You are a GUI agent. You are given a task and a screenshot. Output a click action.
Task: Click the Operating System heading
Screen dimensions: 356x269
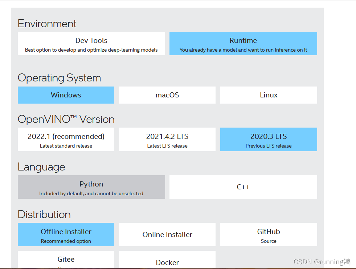(x=59, y=78)
